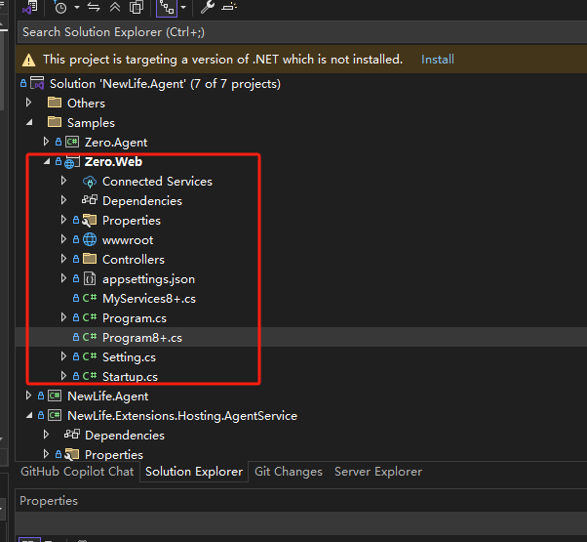Expand the NewLife.Agent project
The height and width of the screenshot is (542, 587).
click(29, 396)
